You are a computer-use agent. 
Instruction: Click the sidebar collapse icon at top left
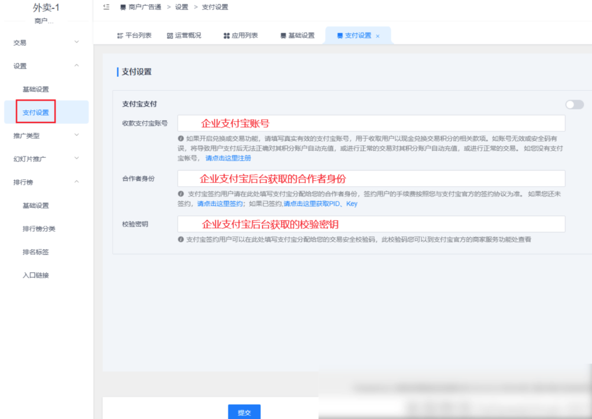(x=106, y=8)
